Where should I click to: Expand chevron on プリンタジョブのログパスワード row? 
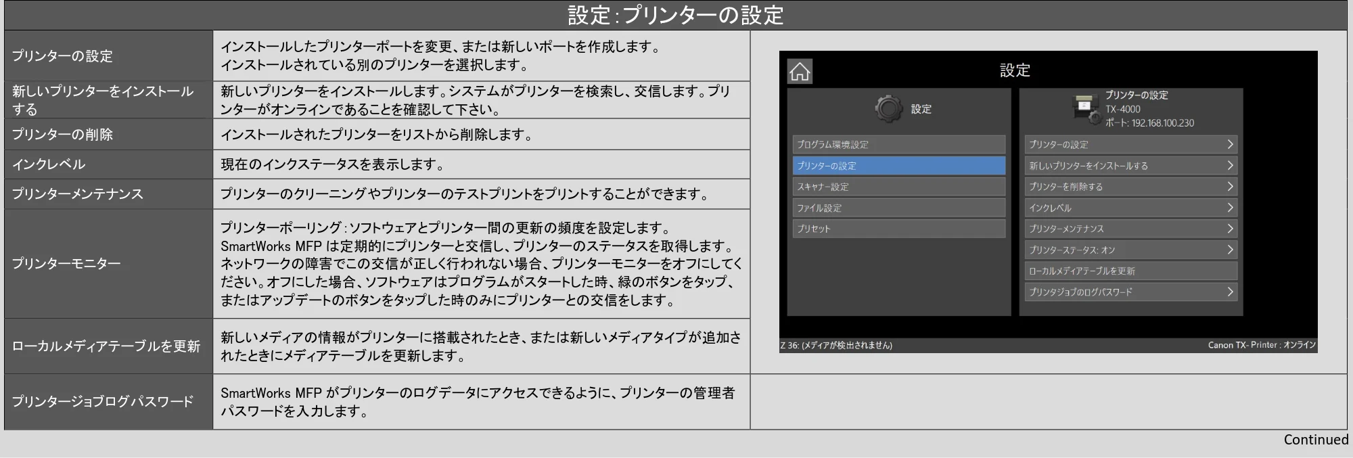pyautogui.click(x=1230, y=292)
